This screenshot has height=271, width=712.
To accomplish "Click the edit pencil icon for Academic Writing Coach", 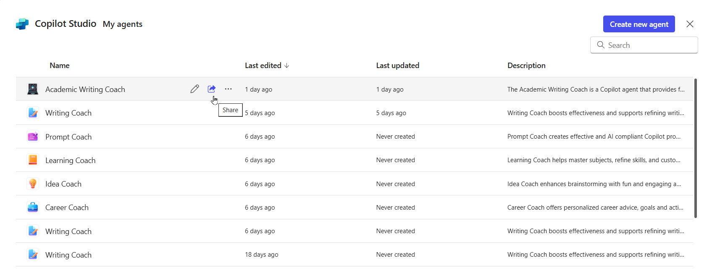I will tap(194, 89).
